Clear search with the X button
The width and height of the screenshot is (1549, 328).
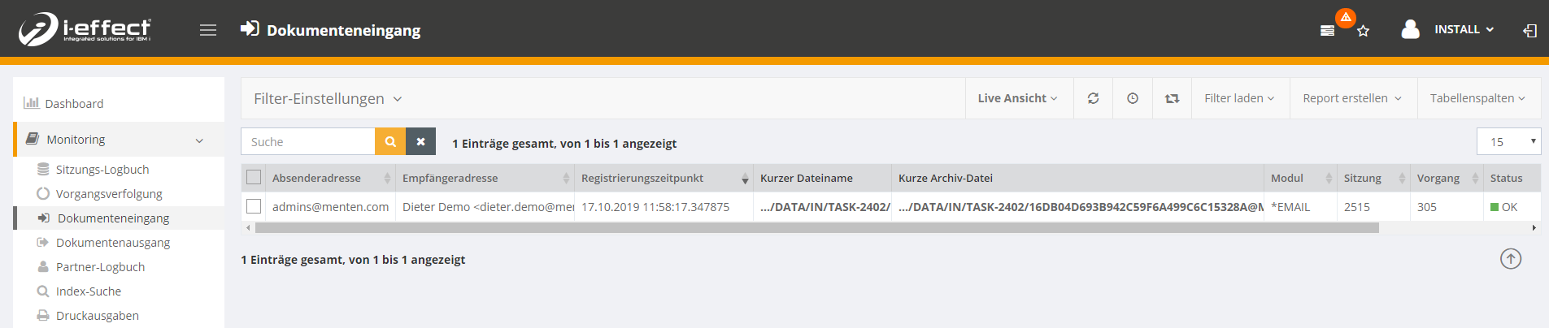pyautogui.click(x=420, y=141)
